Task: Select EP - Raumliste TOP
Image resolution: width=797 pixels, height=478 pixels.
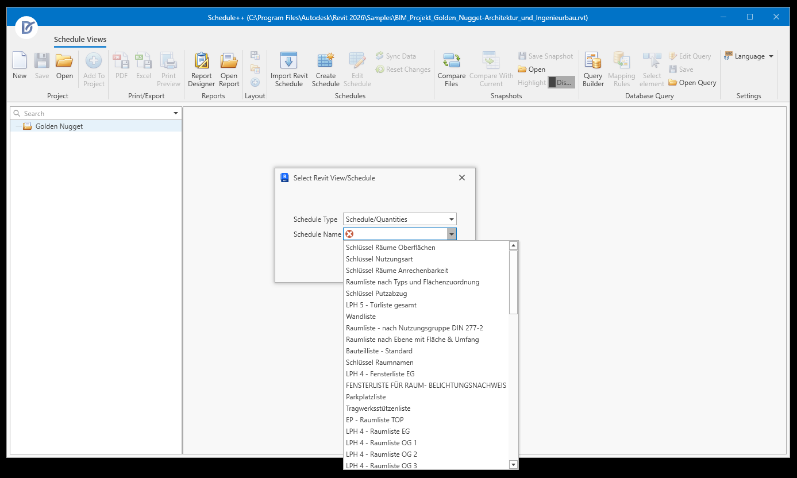Action: 426,420
